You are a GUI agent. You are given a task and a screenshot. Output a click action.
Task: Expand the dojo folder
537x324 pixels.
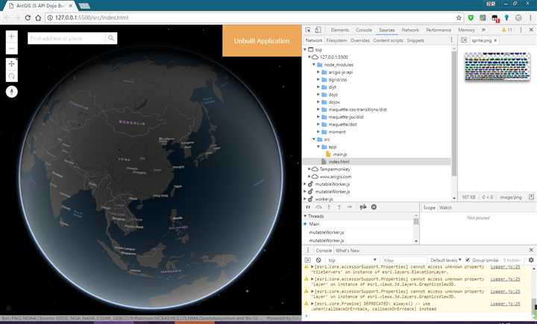318,94
